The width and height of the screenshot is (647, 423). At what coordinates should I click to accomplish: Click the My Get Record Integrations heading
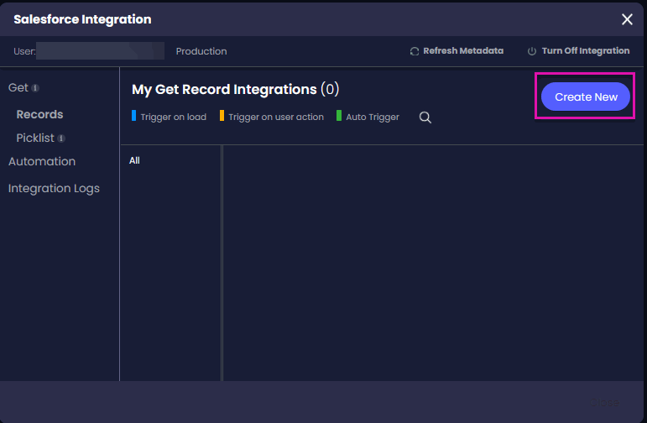pos(235,90)
